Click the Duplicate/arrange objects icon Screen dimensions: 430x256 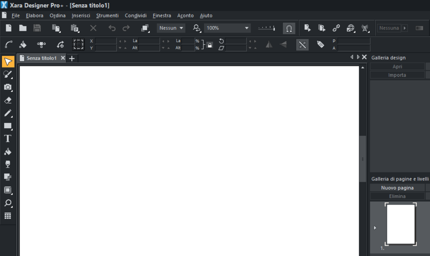(145, 28)
